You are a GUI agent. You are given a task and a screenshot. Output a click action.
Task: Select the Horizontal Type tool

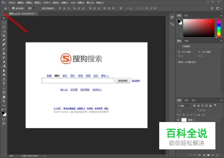[4, 84]
